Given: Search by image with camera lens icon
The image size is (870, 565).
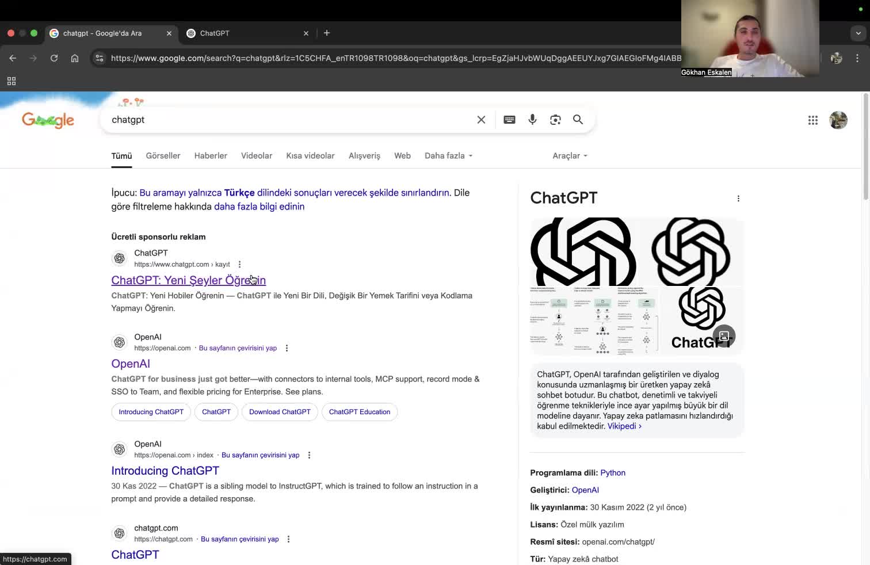Looking at the screenshot, I should click(555, 120).
